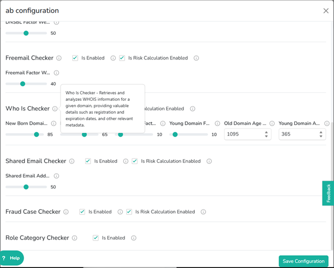Toggle Fraud Case Checker Is Enabled checkbox
The width and height of the screenshot is (334, 268).
[x=82, y=212]
